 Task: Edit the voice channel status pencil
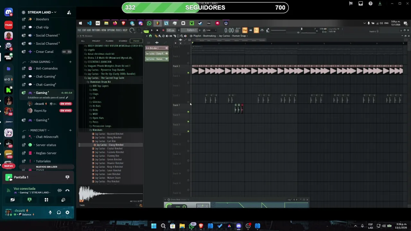67,98
